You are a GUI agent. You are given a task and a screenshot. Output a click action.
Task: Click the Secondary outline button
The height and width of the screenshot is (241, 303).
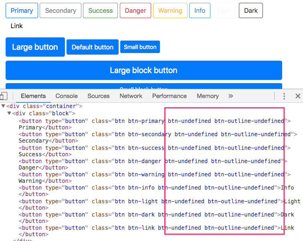pyautogui.click(x=61, y=10)
